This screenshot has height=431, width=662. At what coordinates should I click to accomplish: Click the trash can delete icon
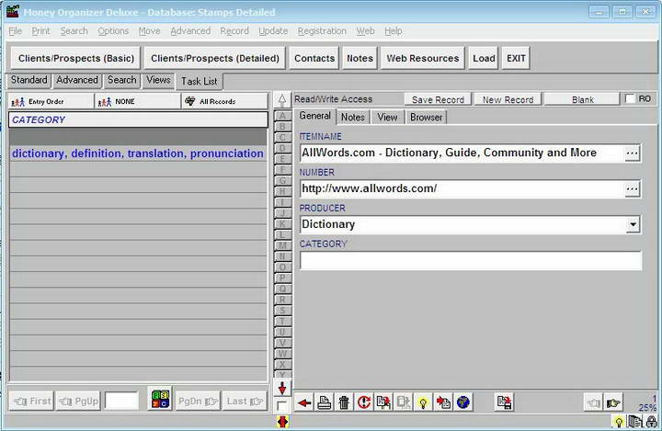point(344,403)
